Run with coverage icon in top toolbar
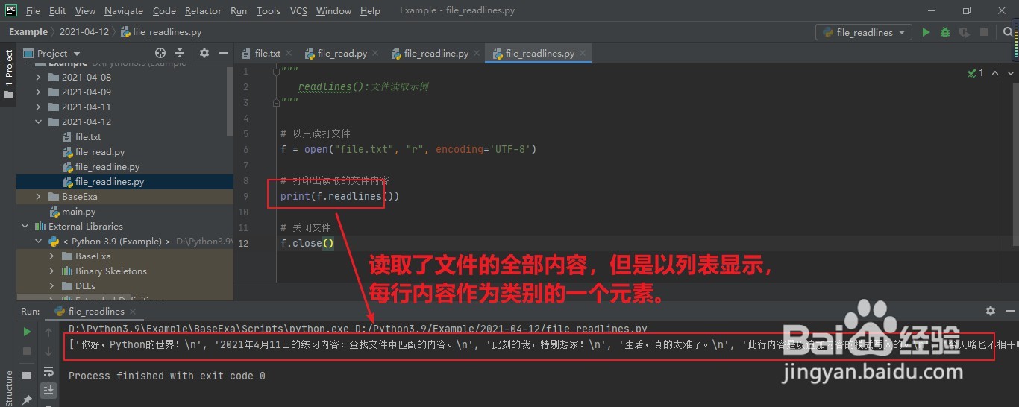This screenshot has width=1019, height=407. (965, 32)
